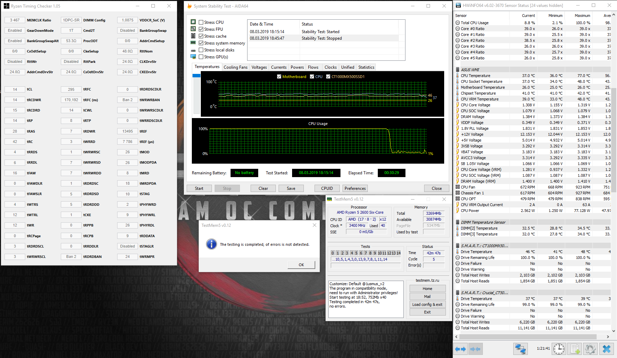Open the Voltages tab in AIDA64

[259, 67]
